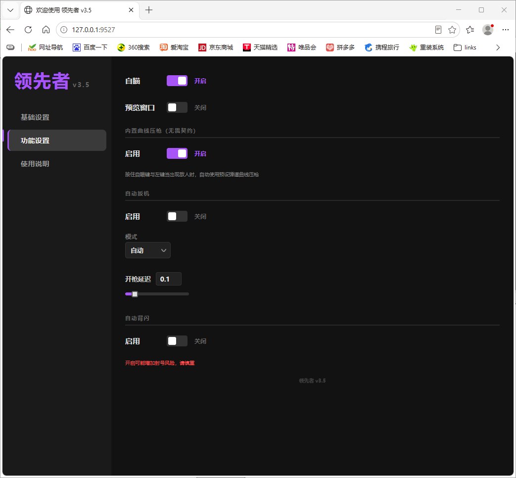Enable the 自动扳机 启用 switch
516x478 pixels.
177,216
